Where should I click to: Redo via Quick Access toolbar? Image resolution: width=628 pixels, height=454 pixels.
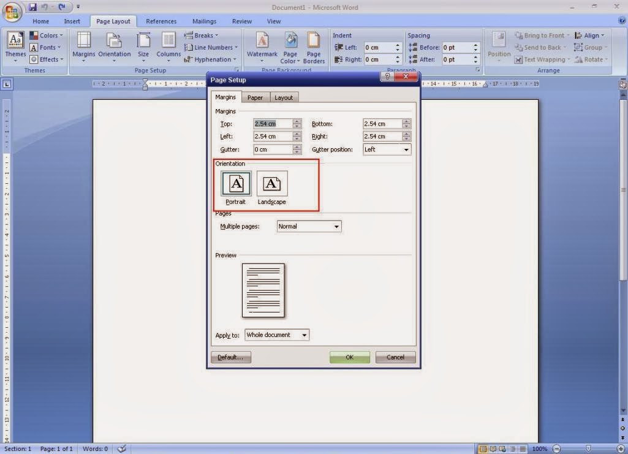click(x=62, y=7)
